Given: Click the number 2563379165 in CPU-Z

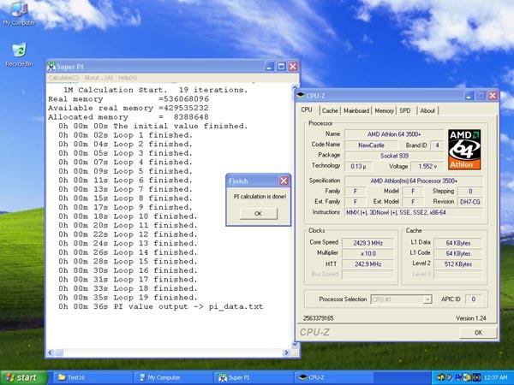Looking at the screenshot, I should [x=319, y=318].
